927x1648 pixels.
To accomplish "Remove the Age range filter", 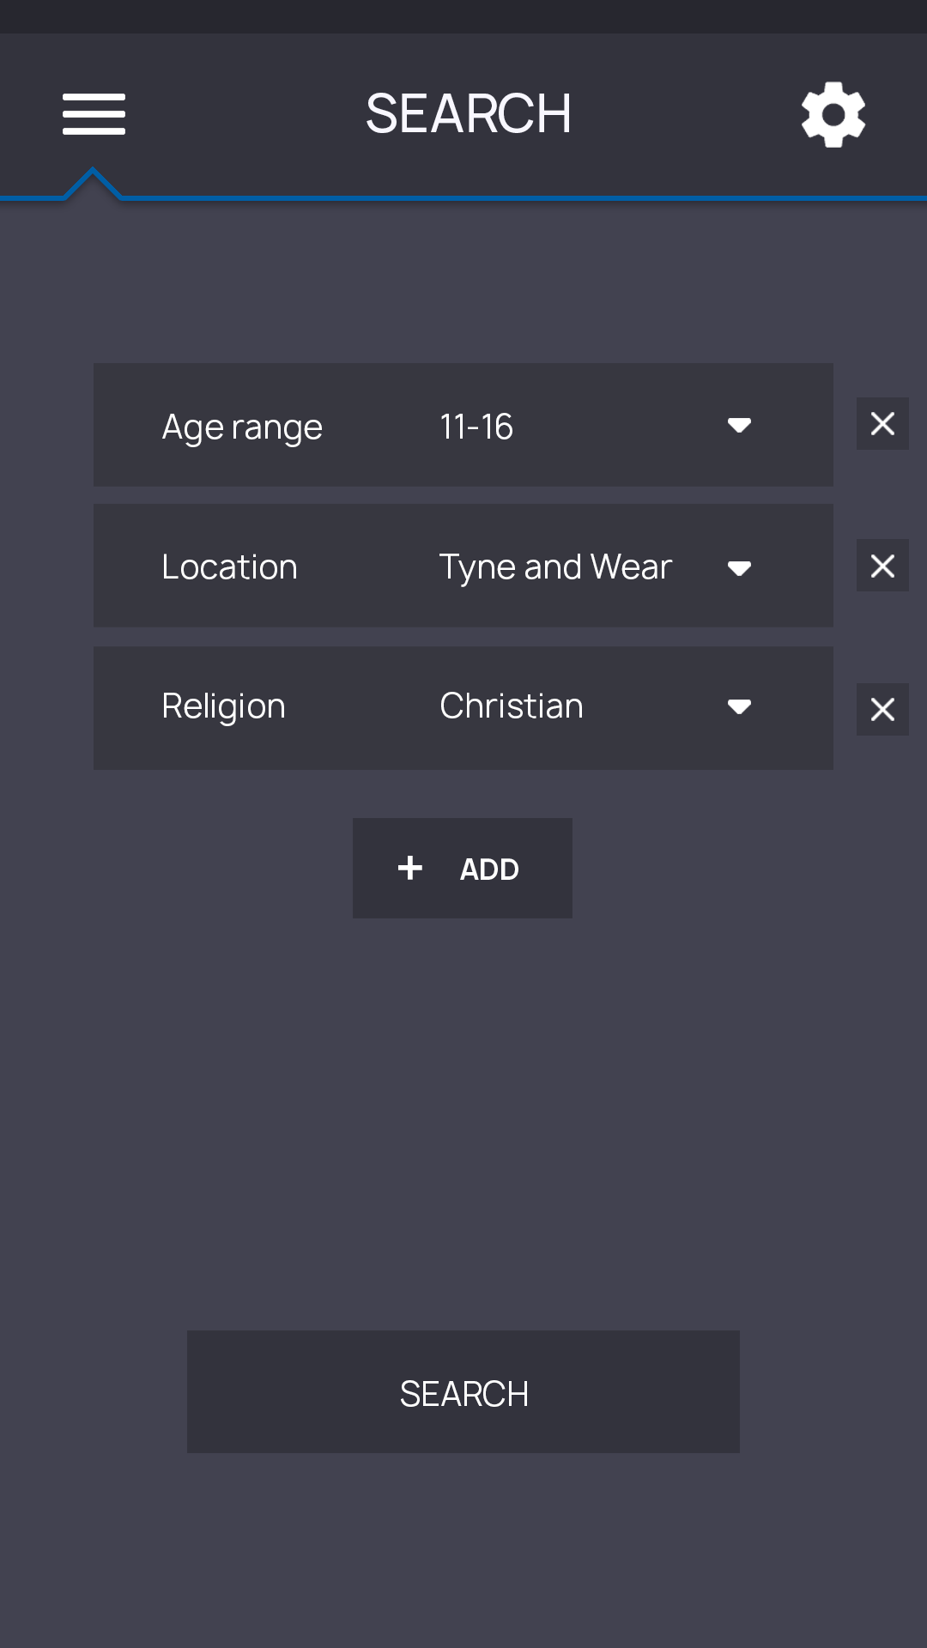I will pyautogui.click(x=882, y=423).
